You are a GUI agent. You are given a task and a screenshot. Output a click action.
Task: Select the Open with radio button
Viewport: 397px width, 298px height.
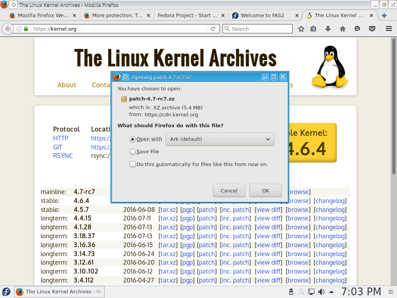pyautogui.click(x=133, y=139)
